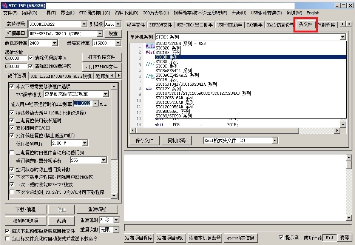Expand the serial port COM6 dropdown
This screenshot has width=355, height=245.
pyautogui.click(x=100, y=34)
